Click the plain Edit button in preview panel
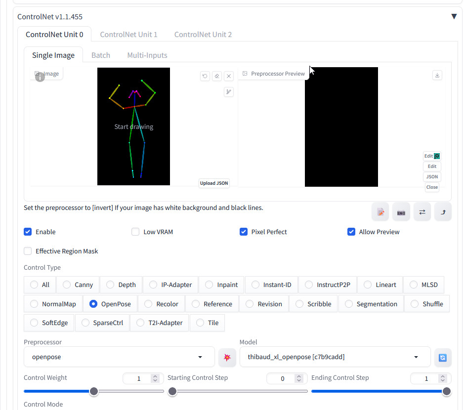464x410 pixels. pos(432,166)
